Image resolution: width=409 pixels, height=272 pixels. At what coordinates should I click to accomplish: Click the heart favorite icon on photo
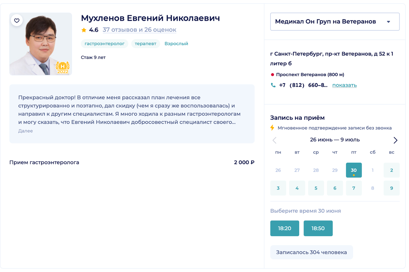(17, 20)
